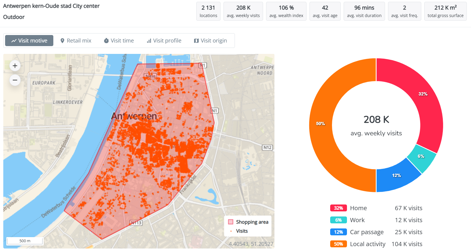
Task: Click the Work legend label
Action: click(357, 220)
